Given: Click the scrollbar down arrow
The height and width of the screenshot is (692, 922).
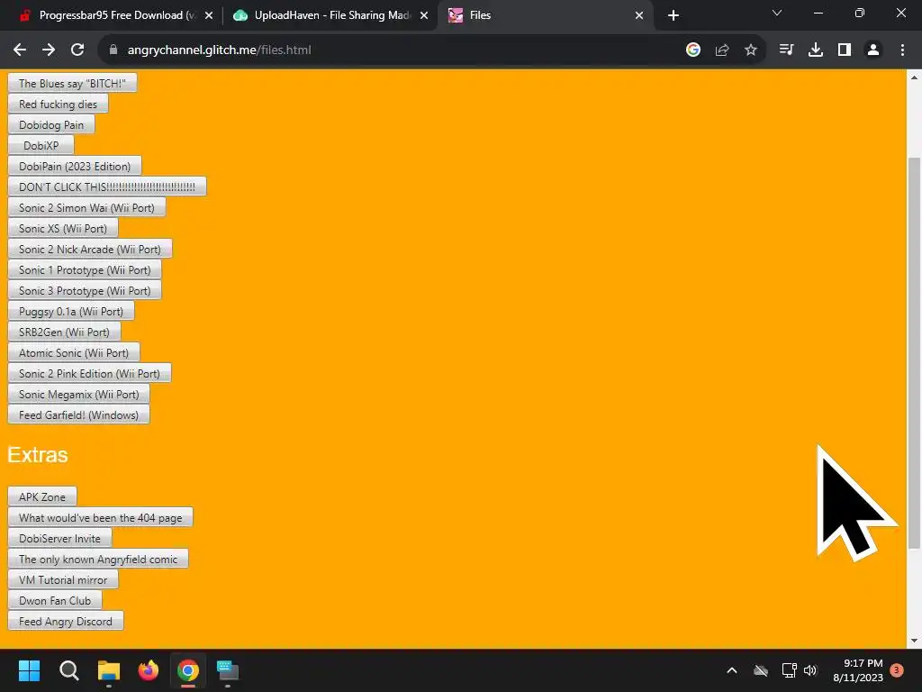Looking at the screenshot, I should coord(914,641).
